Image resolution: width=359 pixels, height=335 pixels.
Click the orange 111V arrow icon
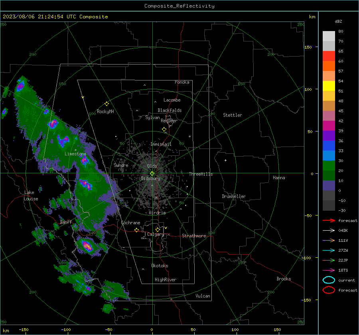point(329,240)
